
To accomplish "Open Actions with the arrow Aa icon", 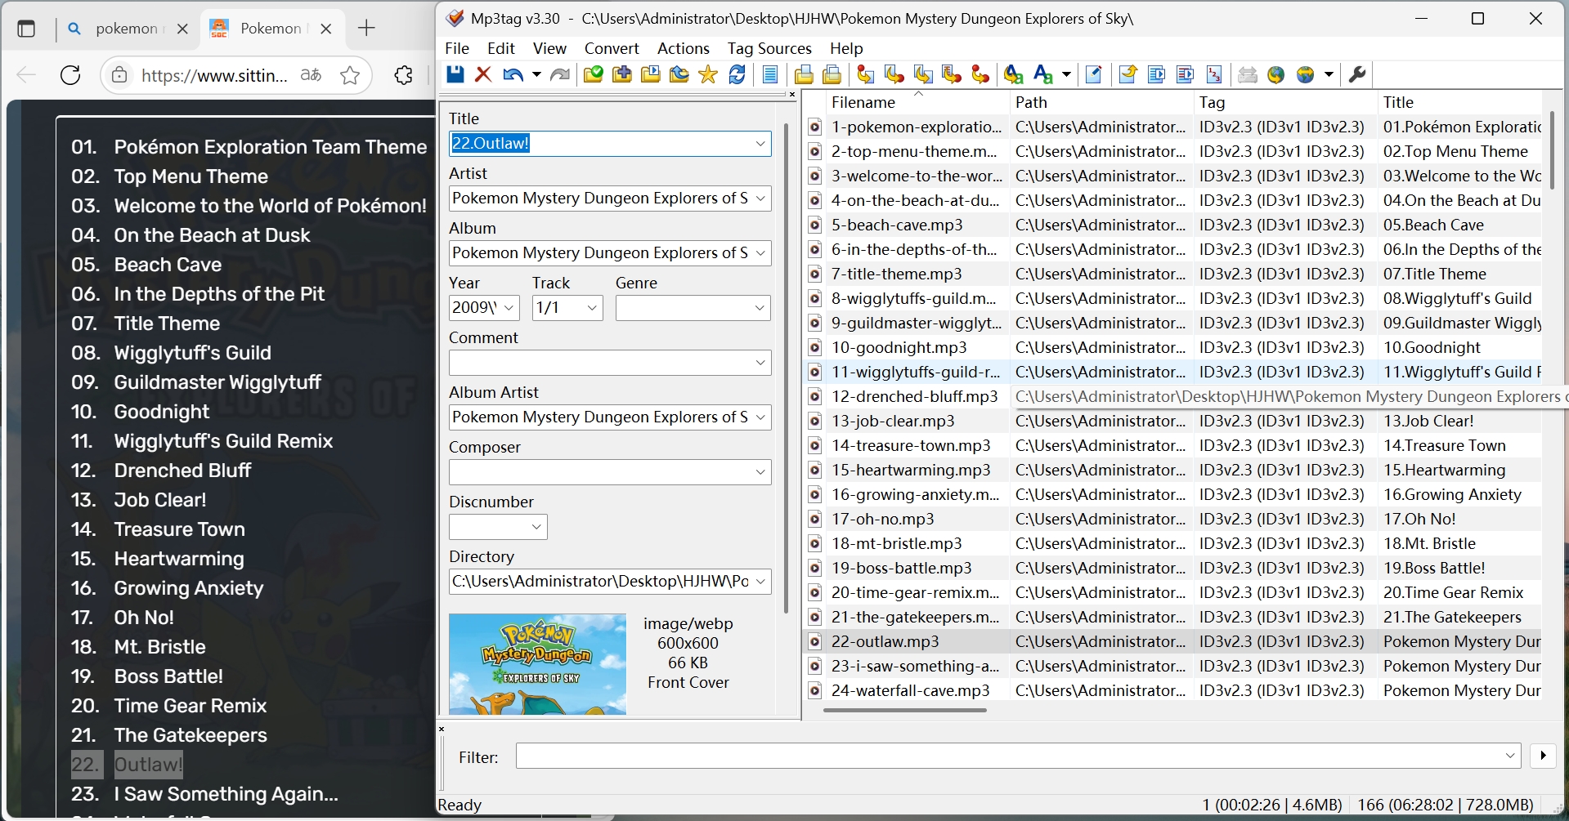I will [1014, 74].
